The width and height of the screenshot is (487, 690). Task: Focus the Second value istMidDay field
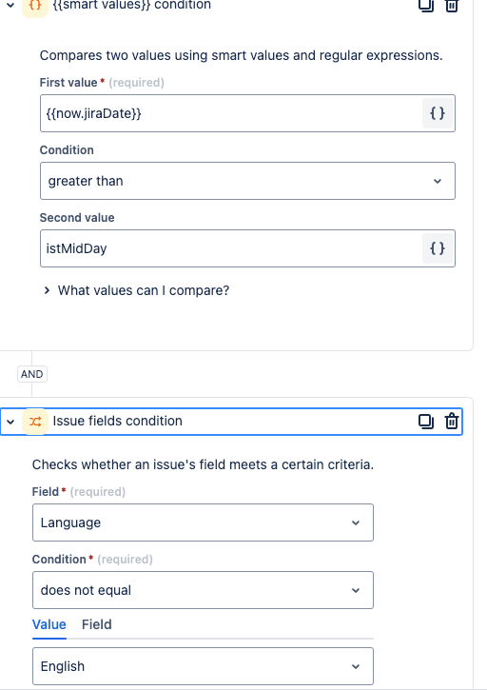click(231, 248)
